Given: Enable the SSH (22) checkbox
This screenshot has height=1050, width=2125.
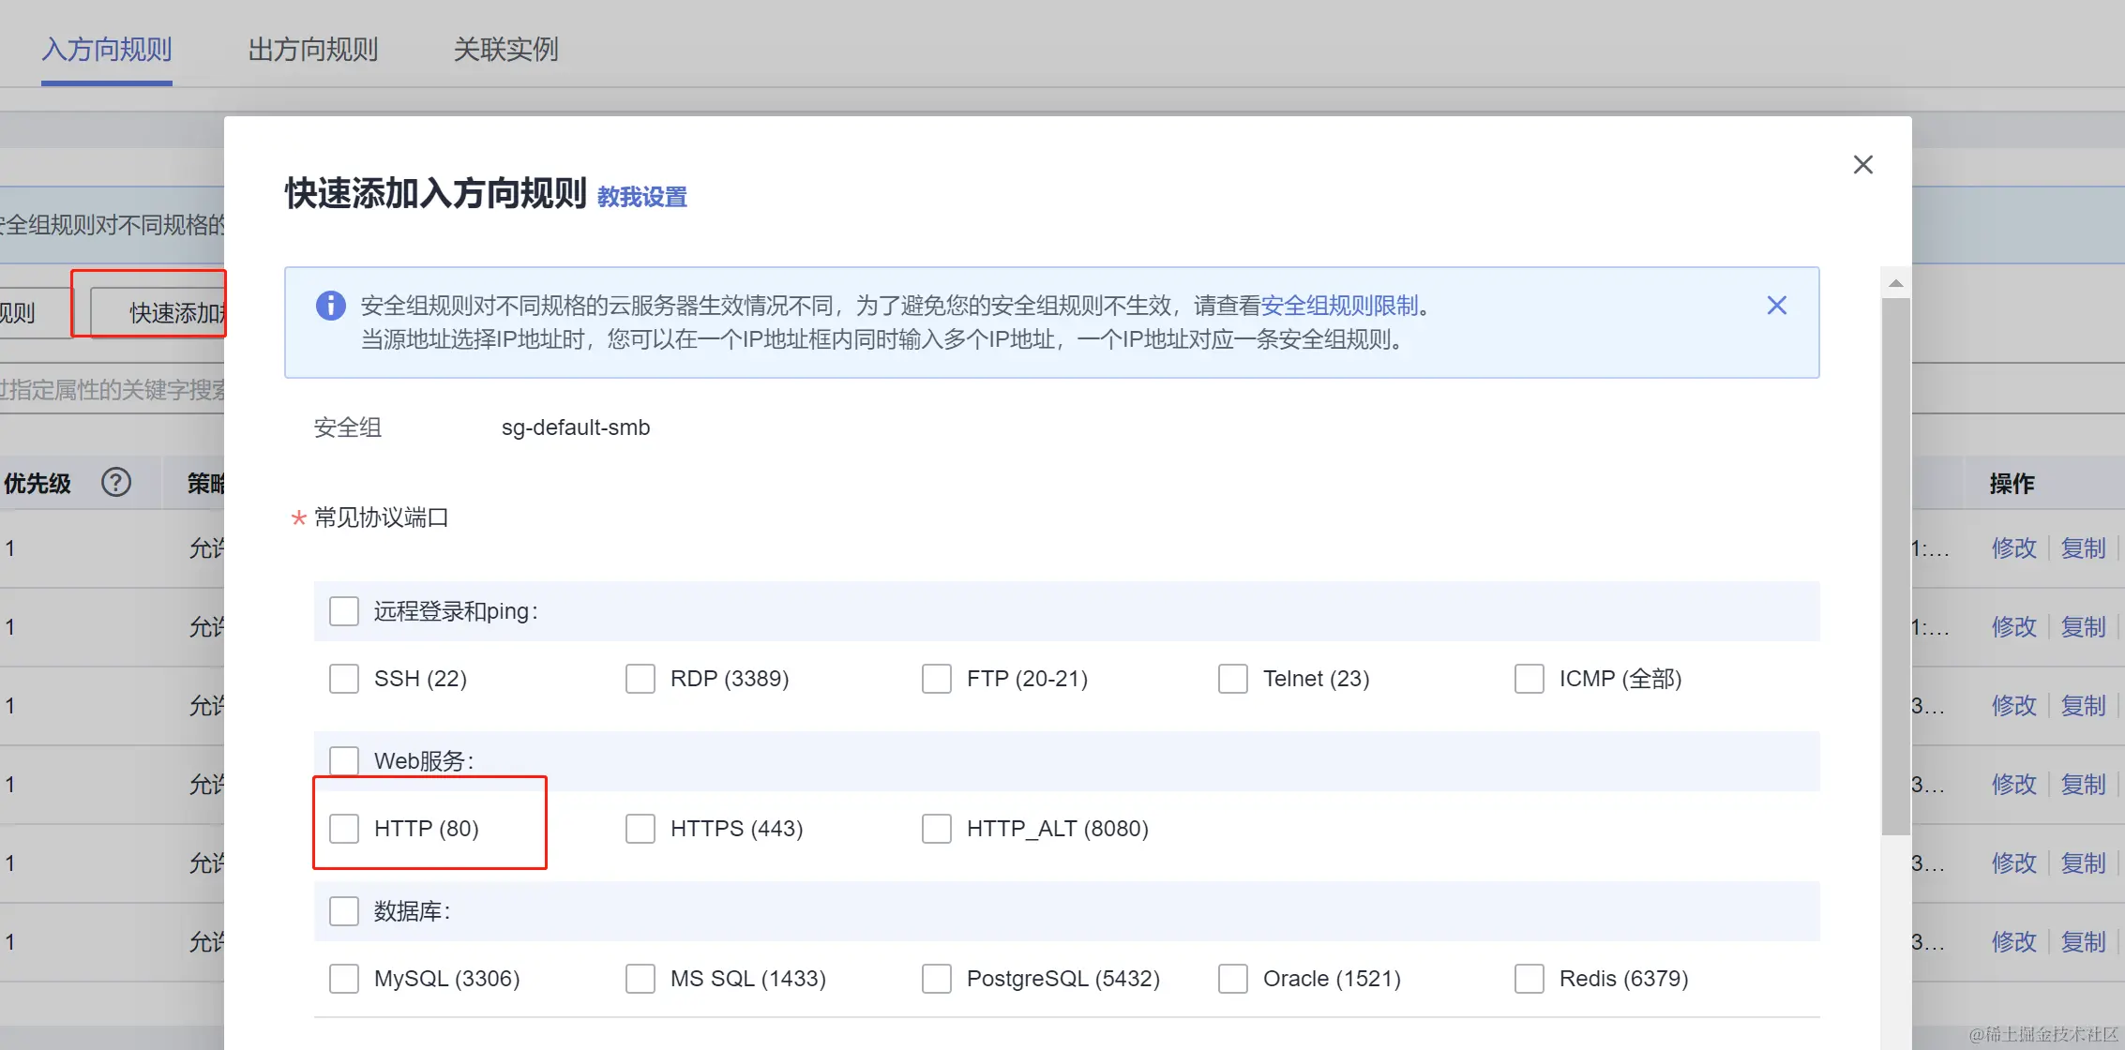Looking at the screenshot, I should point(343,678).
